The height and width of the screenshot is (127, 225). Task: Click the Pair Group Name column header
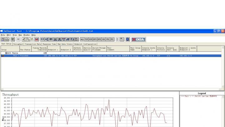[136, 49]
